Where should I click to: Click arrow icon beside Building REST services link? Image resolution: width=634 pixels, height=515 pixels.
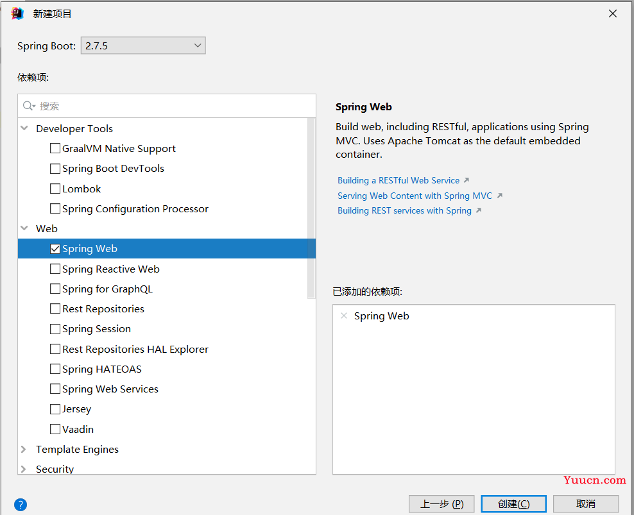click(478, 210)
